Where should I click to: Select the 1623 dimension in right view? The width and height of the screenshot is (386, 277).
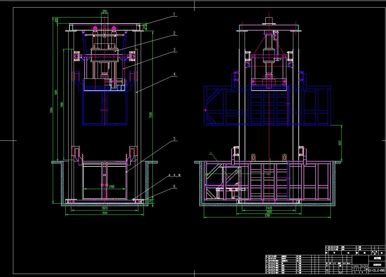tap(339, 143)
